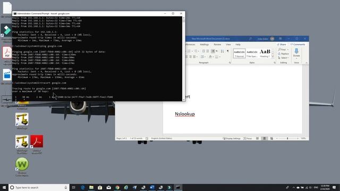This screenshot has width=340, height=191.
Task: Switch to Print Layout view
Action: [x=265, y=138]
